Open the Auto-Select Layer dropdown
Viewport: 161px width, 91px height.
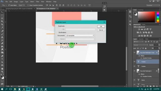[x=22, y=5]
